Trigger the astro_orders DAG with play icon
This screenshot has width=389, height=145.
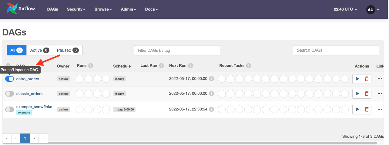coord(357,79)
